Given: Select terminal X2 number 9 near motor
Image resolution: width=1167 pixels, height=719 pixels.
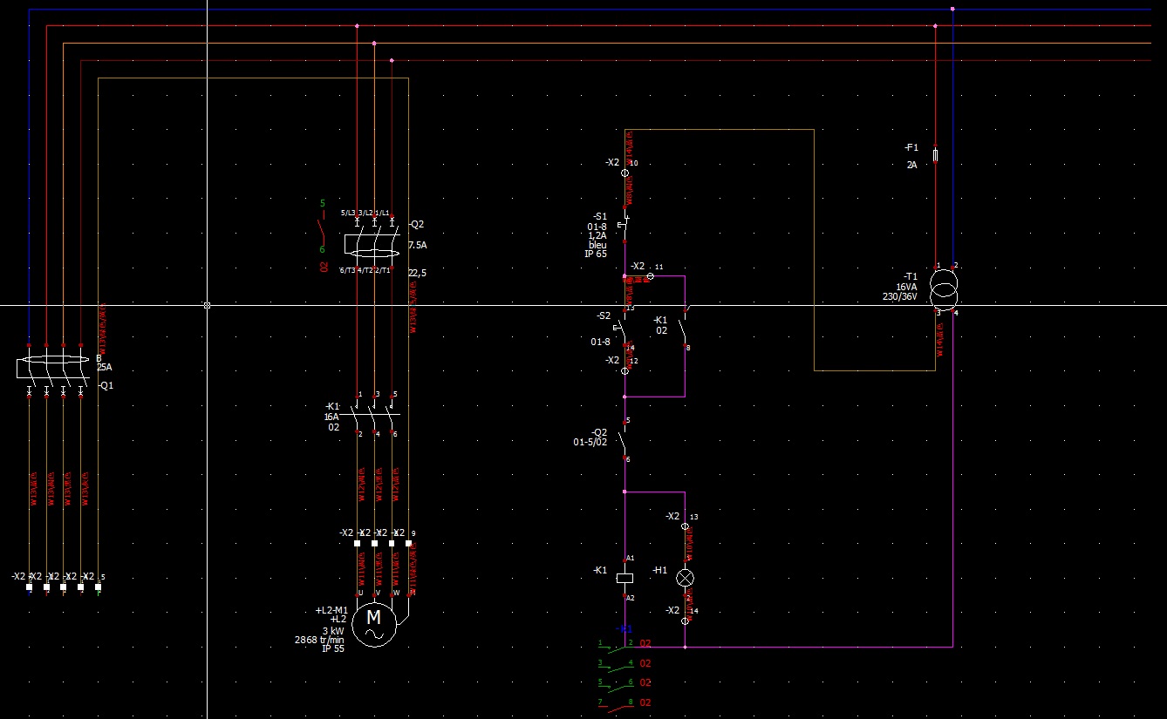Looking at the screenshot, I should point(408,543).
